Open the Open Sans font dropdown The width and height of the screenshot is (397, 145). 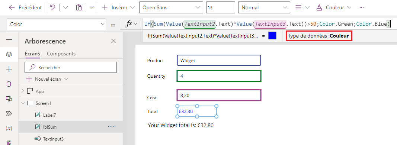(171, 7)
